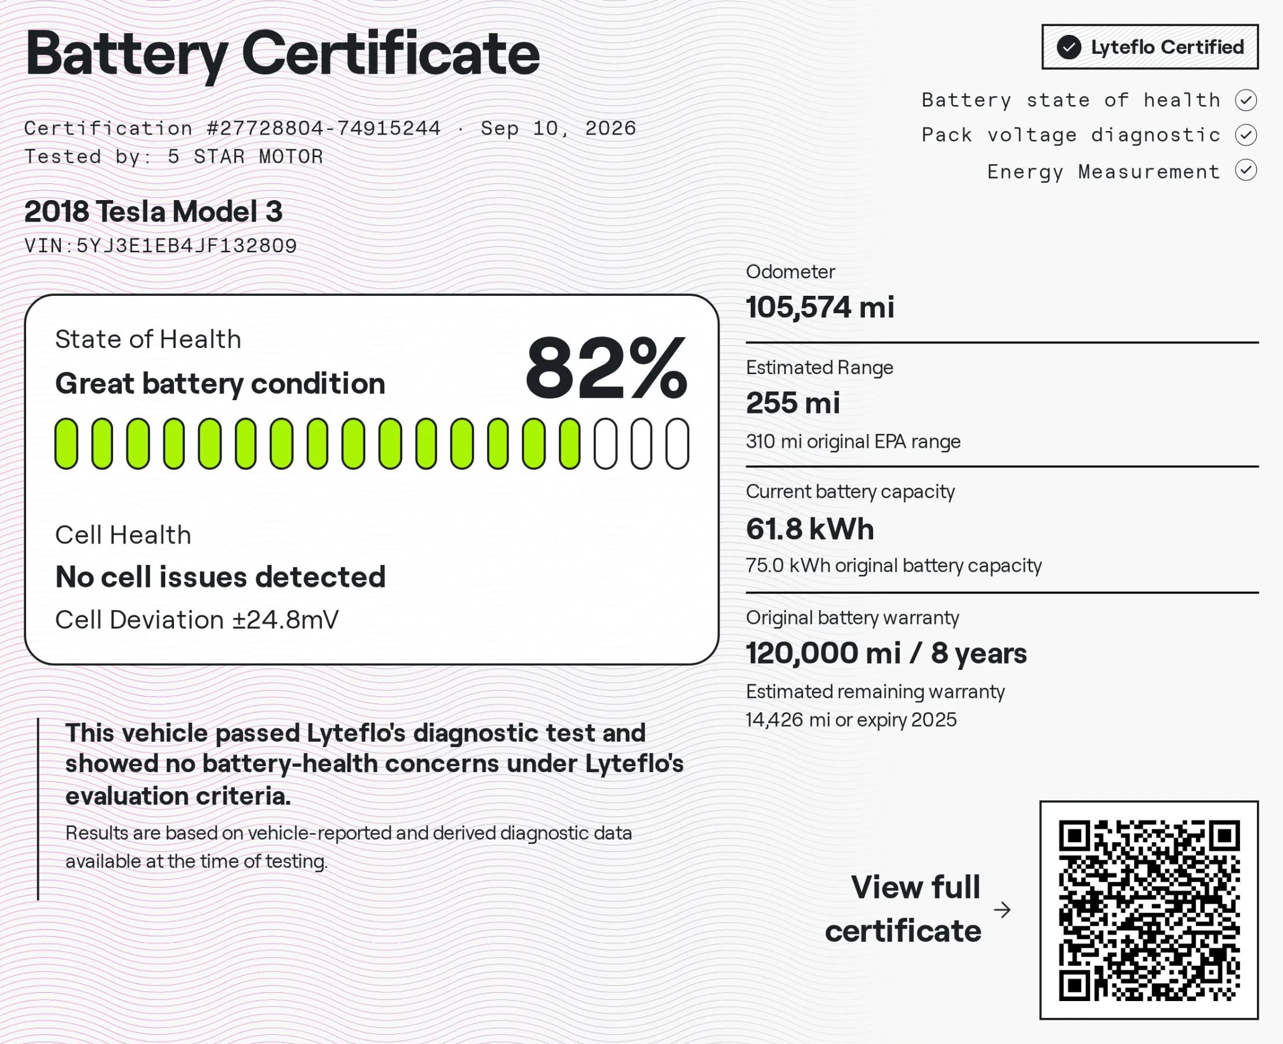Viewport: 1283px width, 1044px height.
Task: Click the Lyteflo Certified badge label
Action: 1167,47
